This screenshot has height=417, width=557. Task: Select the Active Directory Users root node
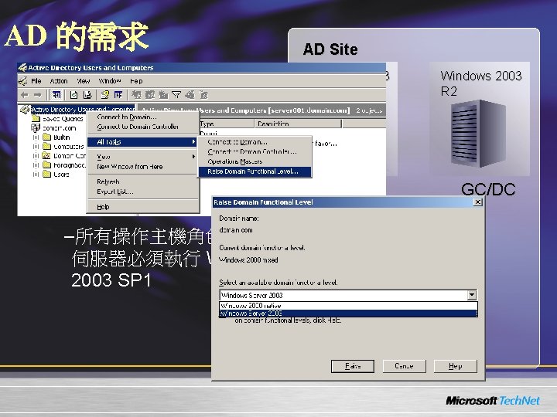coord(77,109)
